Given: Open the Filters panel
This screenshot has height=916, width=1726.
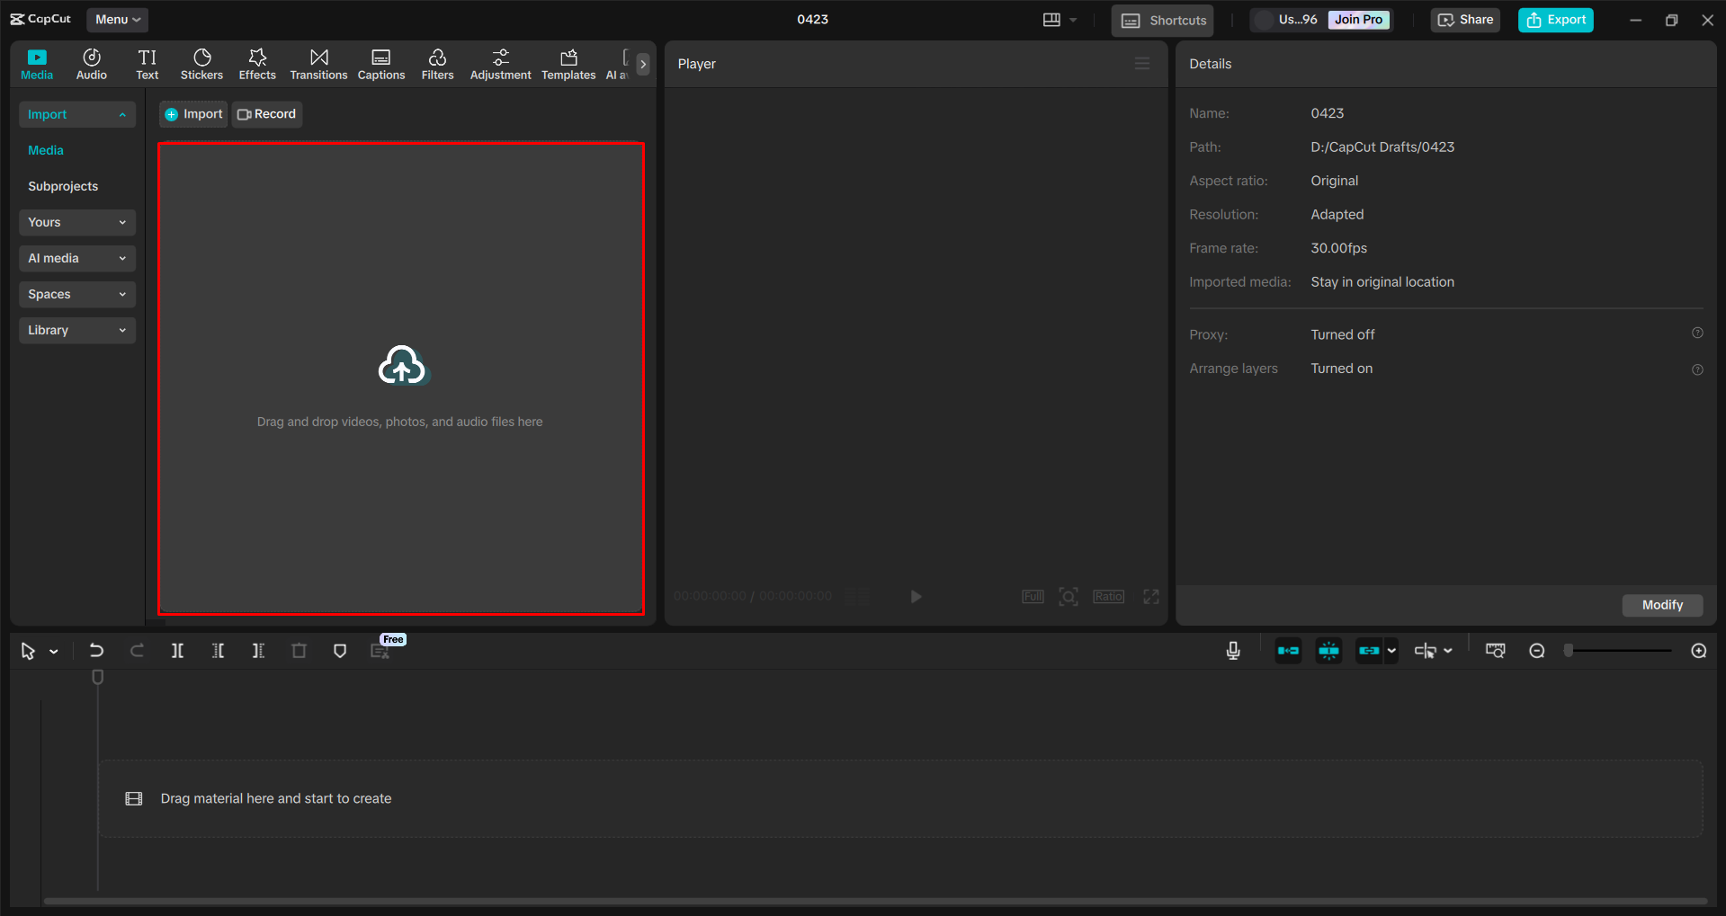Looking at the screenshot, I should coord(437,63).
